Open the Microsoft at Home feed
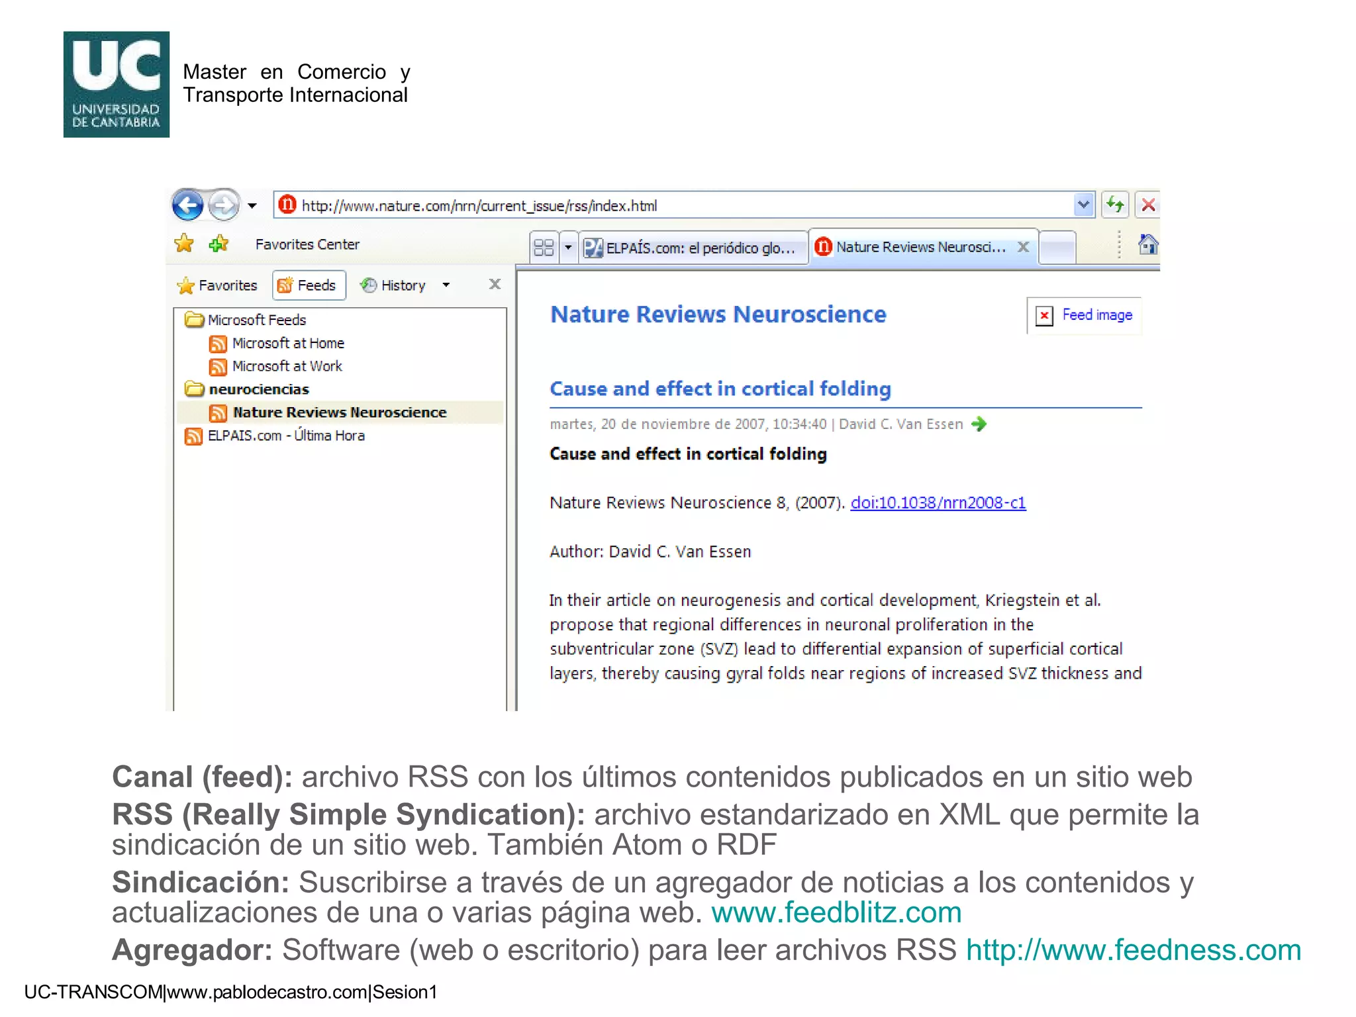 [277, 343]
